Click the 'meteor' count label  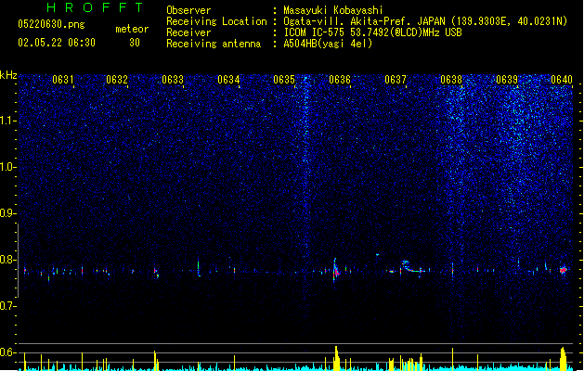(x=132, y=29)
